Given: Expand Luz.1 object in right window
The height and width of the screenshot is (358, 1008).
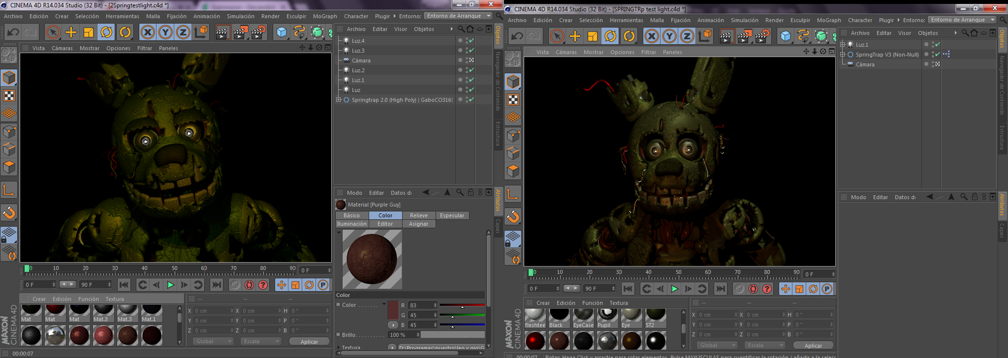Looking at the screenshot, I should (x=843, y=45).
